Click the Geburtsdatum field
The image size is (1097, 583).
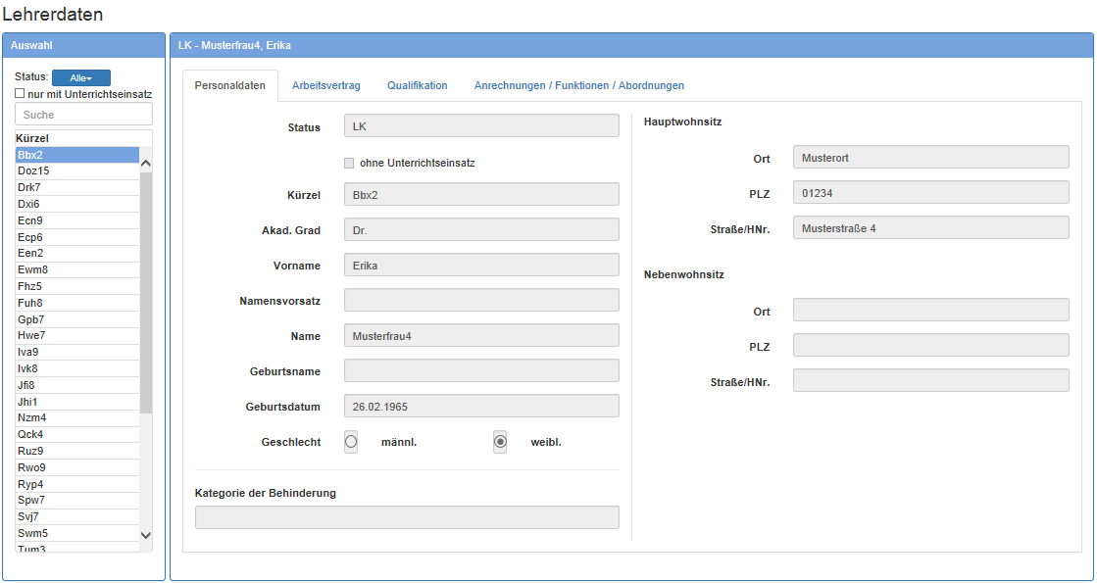click(481, 406)
